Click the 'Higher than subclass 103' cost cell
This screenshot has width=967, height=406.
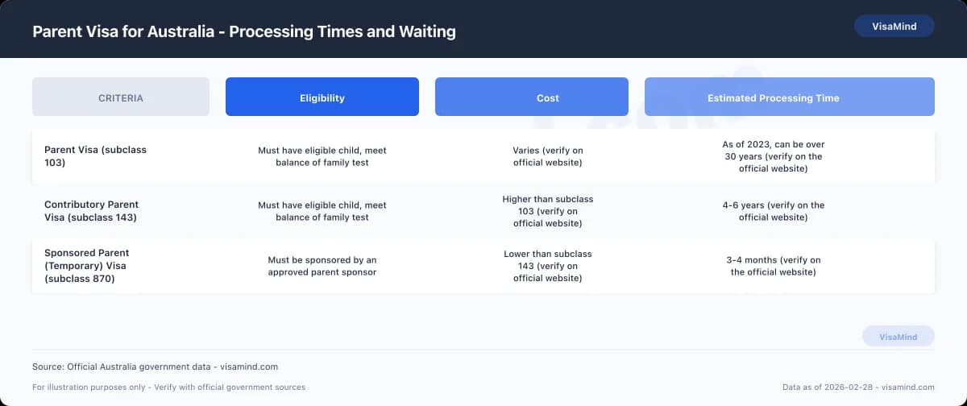[548, 211]
